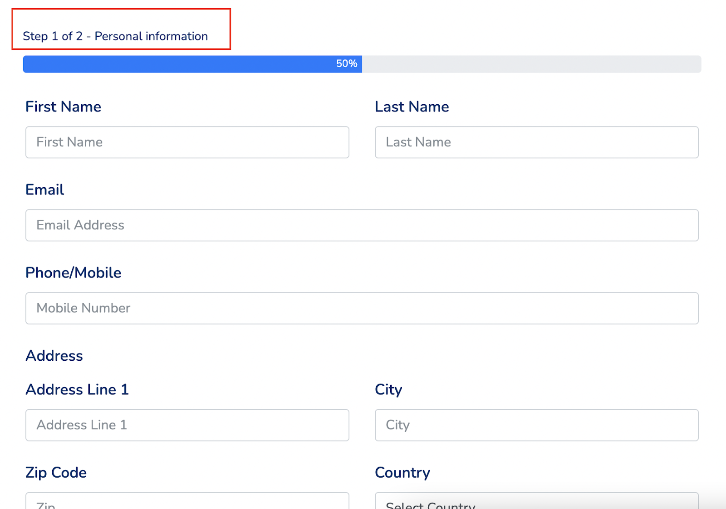Screen dimensions: 726x509
Task: Click the First Name input field
Action: pyautogui.click(x=187, y=142)
